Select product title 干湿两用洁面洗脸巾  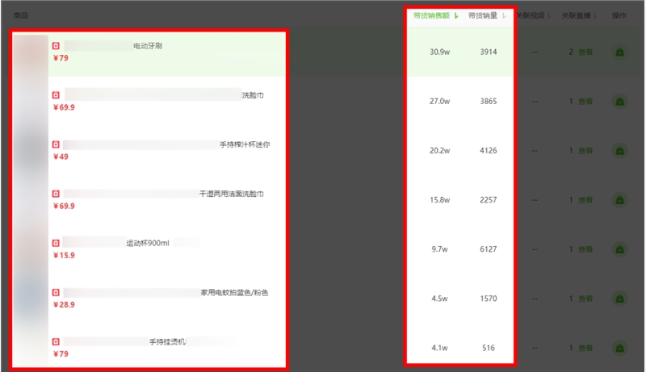click(232, 194)
